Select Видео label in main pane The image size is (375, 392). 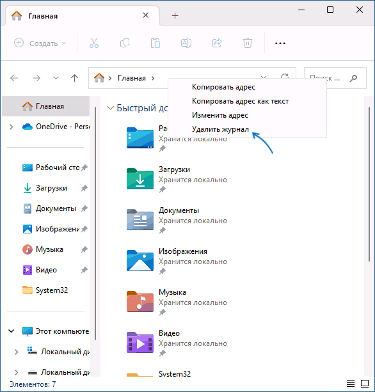[169, 333]
